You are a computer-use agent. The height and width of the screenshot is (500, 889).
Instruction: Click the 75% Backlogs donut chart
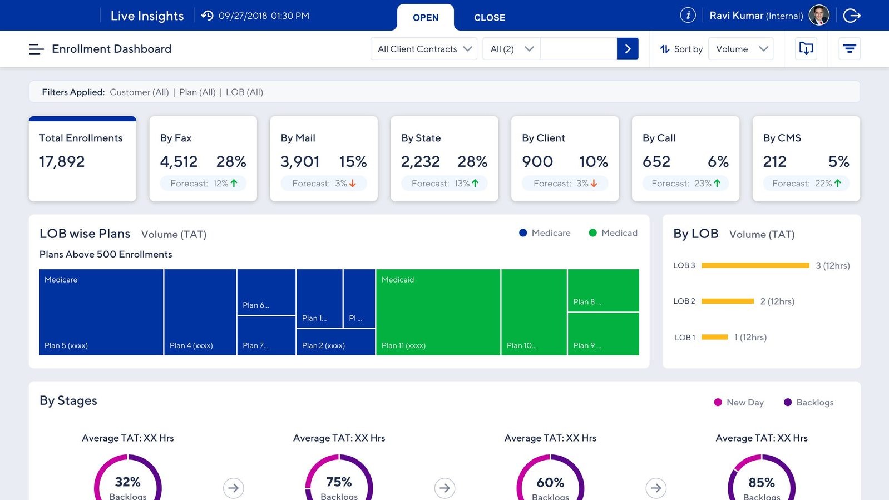[x=339, y=478]
